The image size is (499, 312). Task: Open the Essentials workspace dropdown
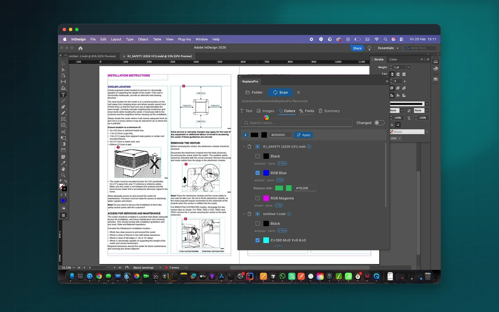(388, 48)
